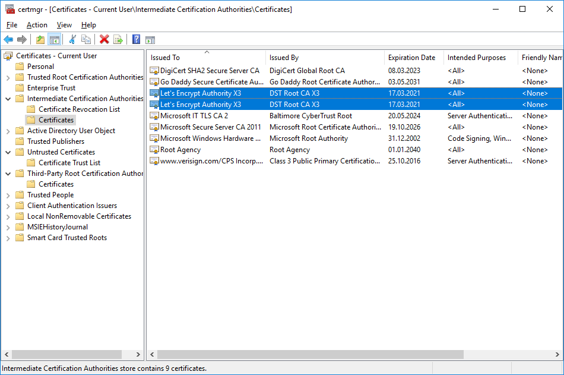Click certificate icon beside www.verisign.com/CPS row
564x375 pixels.
point(154,161)
